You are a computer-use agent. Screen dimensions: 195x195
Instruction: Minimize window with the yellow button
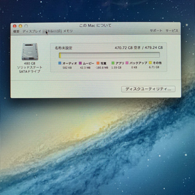[21, 26]
